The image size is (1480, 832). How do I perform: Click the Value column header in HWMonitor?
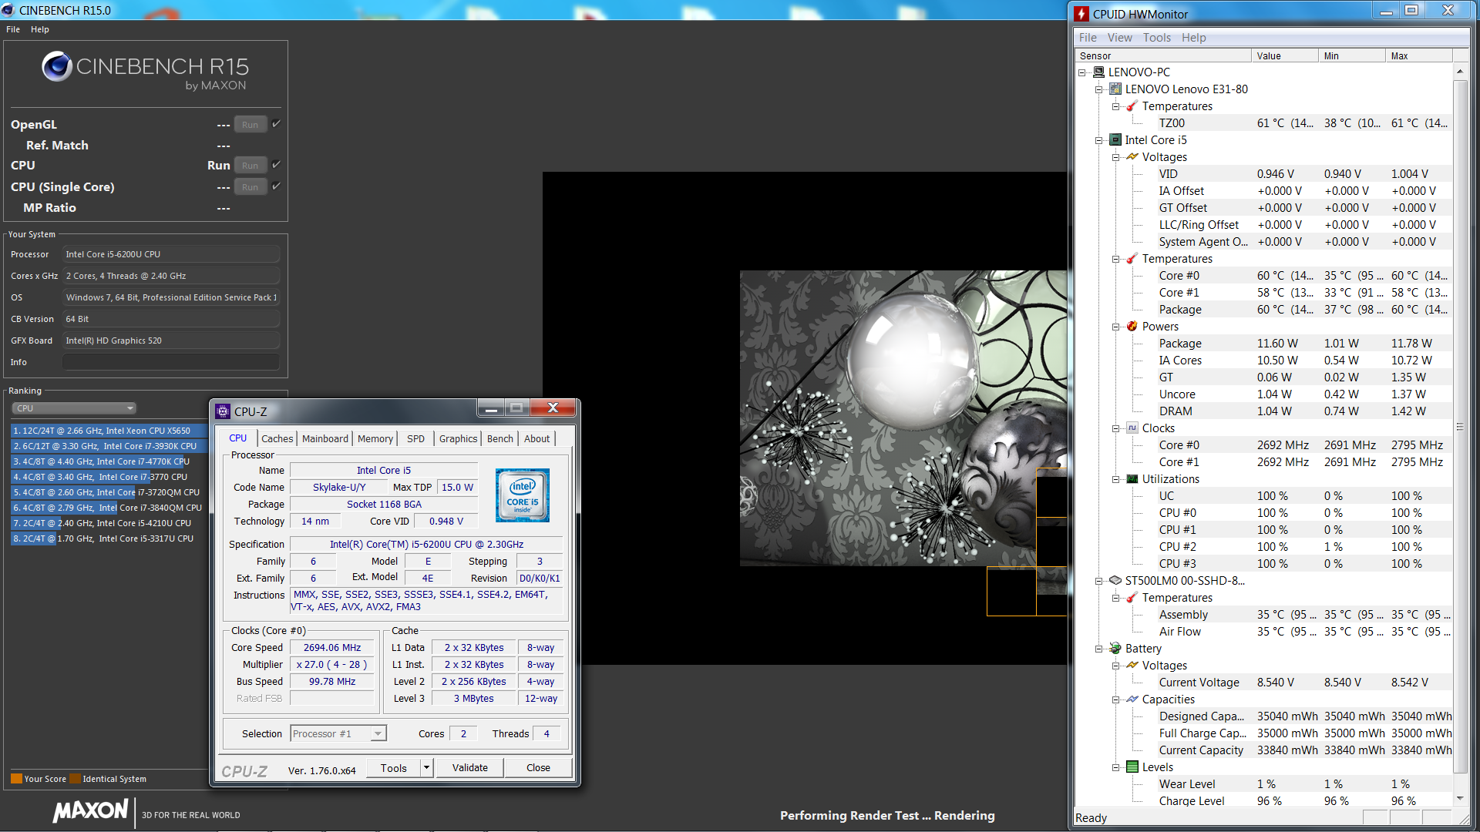coord(1284,55)
